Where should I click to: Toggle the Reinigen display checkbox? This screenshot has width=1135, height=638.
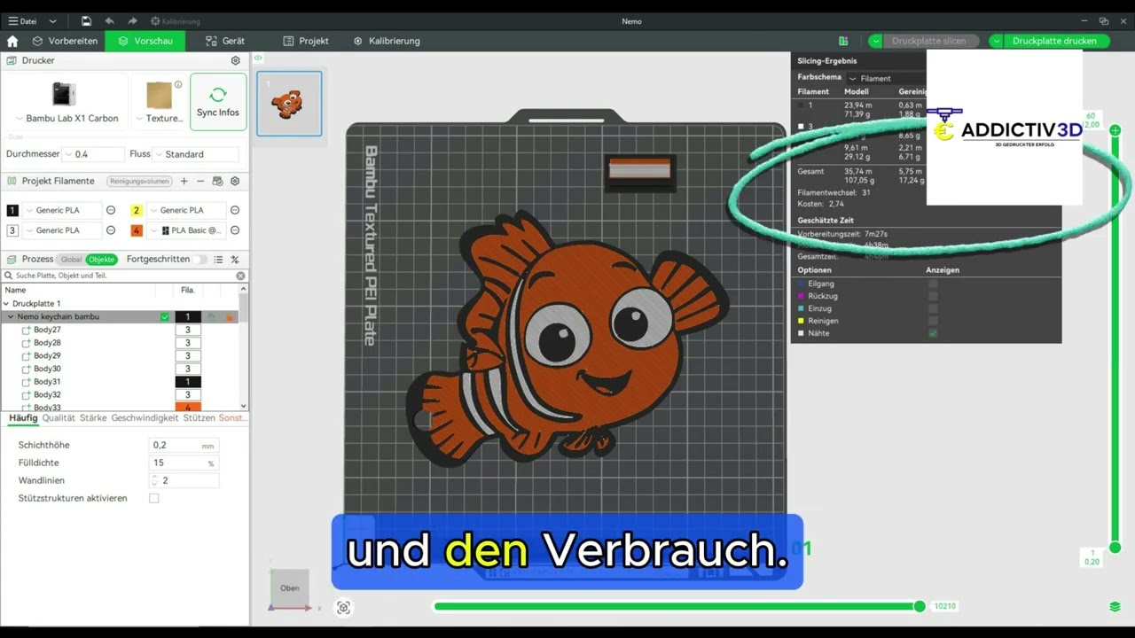(x=932, y=321)
